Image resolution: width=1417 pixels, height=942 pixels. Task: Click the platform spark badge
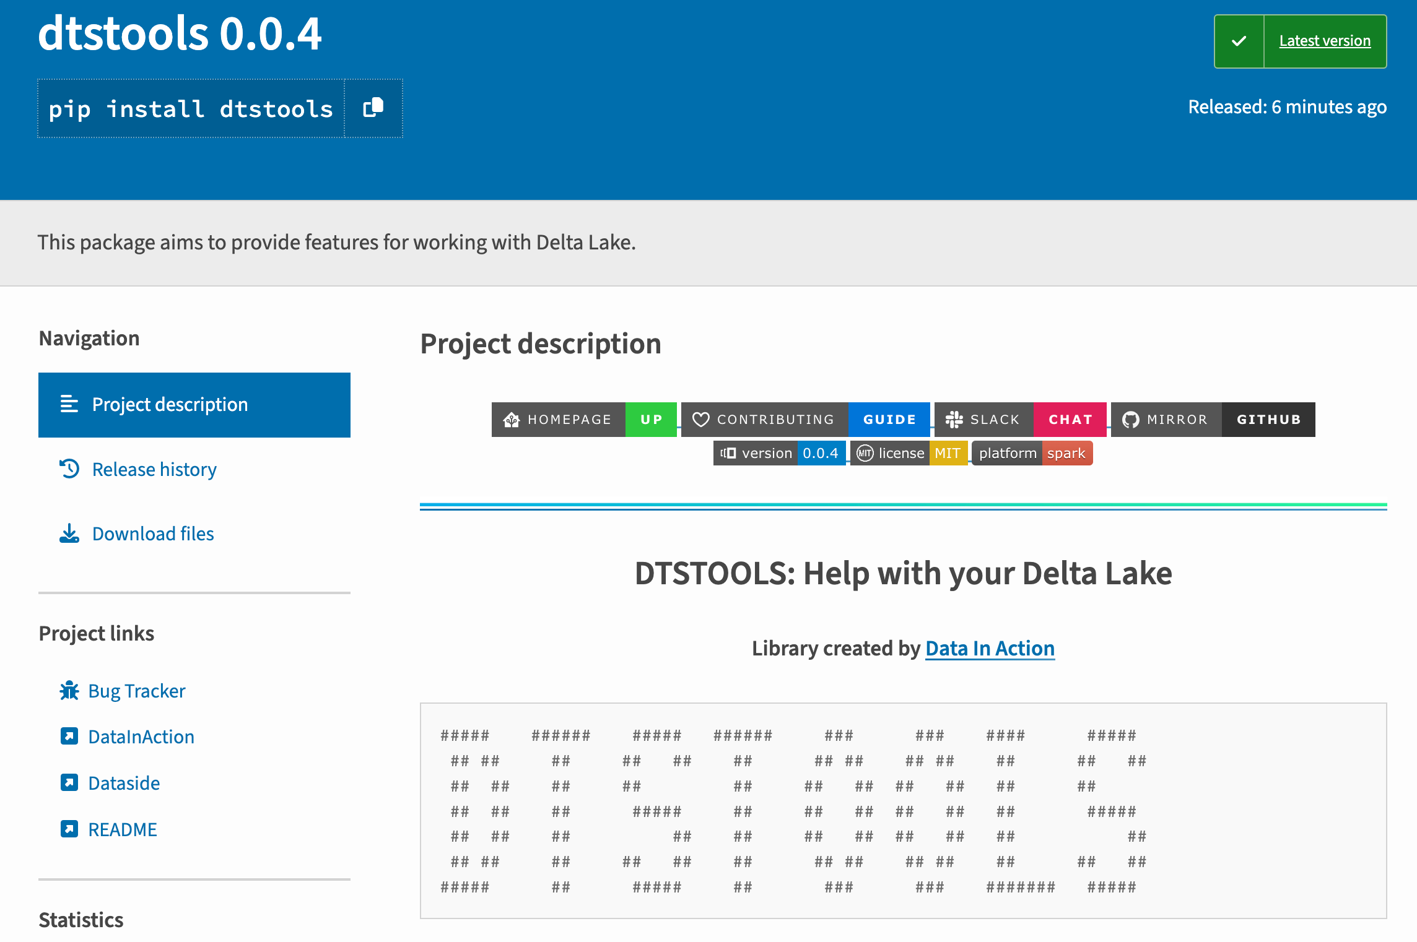pos(1032,453)
